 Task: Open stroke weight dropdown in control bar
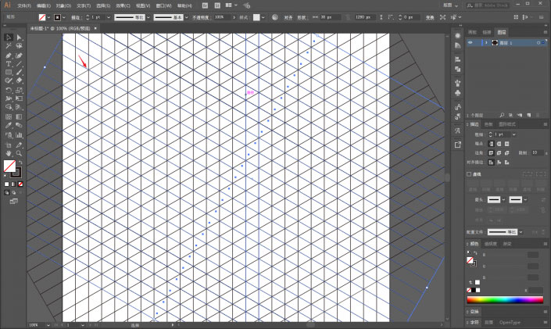coord(109,17)
